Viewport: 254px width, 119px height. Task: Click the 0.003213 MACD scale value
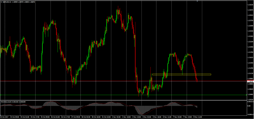250,102
